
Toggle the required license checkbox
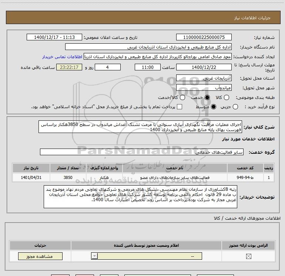[x=248, y=256]
